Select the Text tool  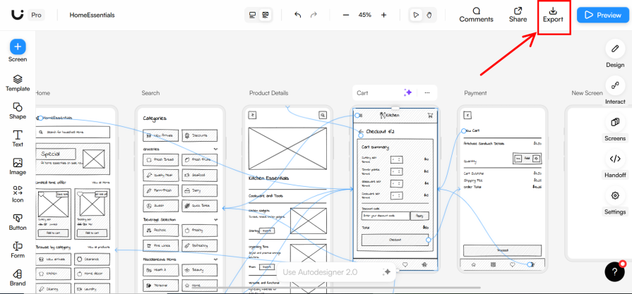(x=18, y=137)
